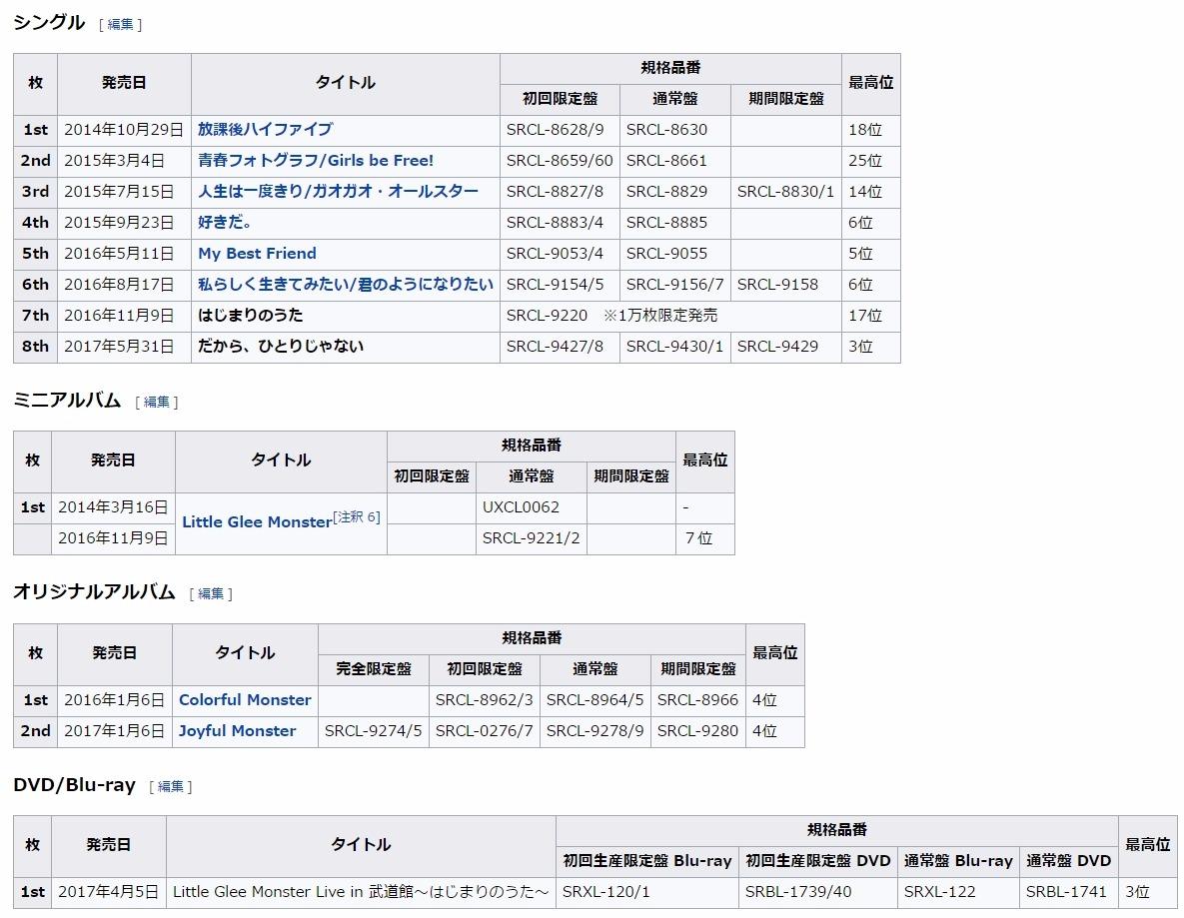Click the date 2015年7月15日
The image size is (1184, 918).
pos(119,191)
